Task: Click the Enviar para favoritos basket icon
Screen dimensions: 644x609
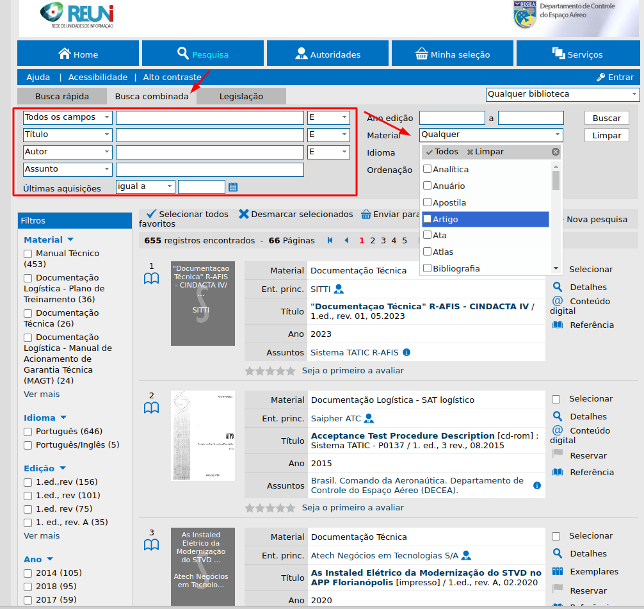Action: click(366, 214)
